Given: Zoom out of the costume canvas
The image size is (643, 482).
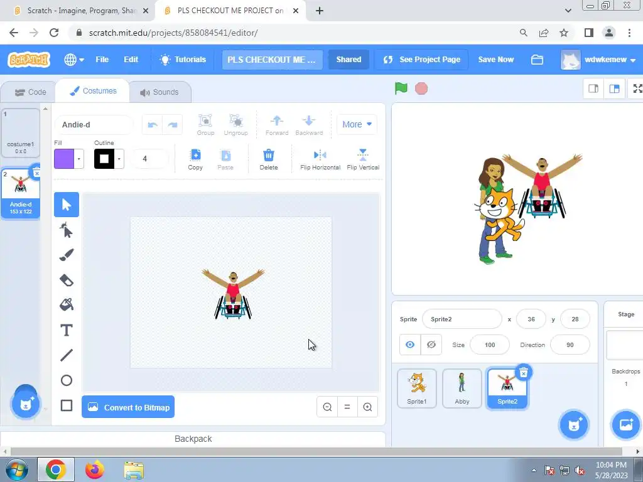Looking at the screenshot, I should [x=327, y=407].
